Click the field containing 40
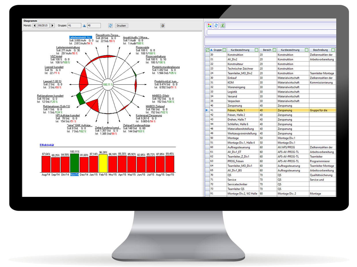The width and height of the screenshot is (357, 267). pyautogui.click(x=94, y=26)
